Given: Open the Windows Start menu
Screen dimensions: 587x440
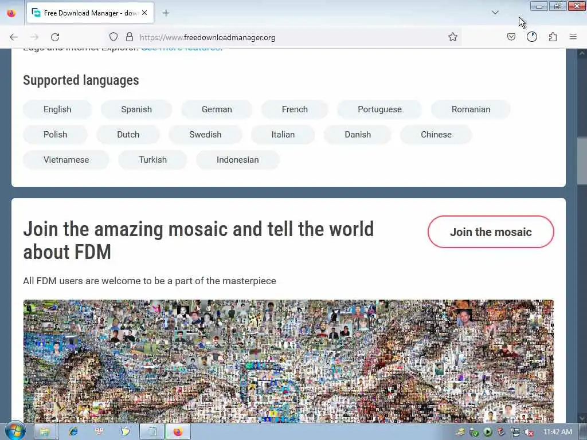Looking at the screenshot, I should pos(15,431).
